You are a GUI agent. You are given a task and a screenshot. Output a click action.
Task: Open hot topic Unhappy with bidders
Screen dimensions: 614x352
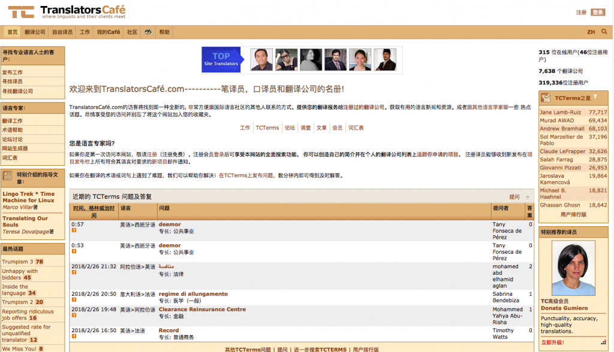[20, 274]
